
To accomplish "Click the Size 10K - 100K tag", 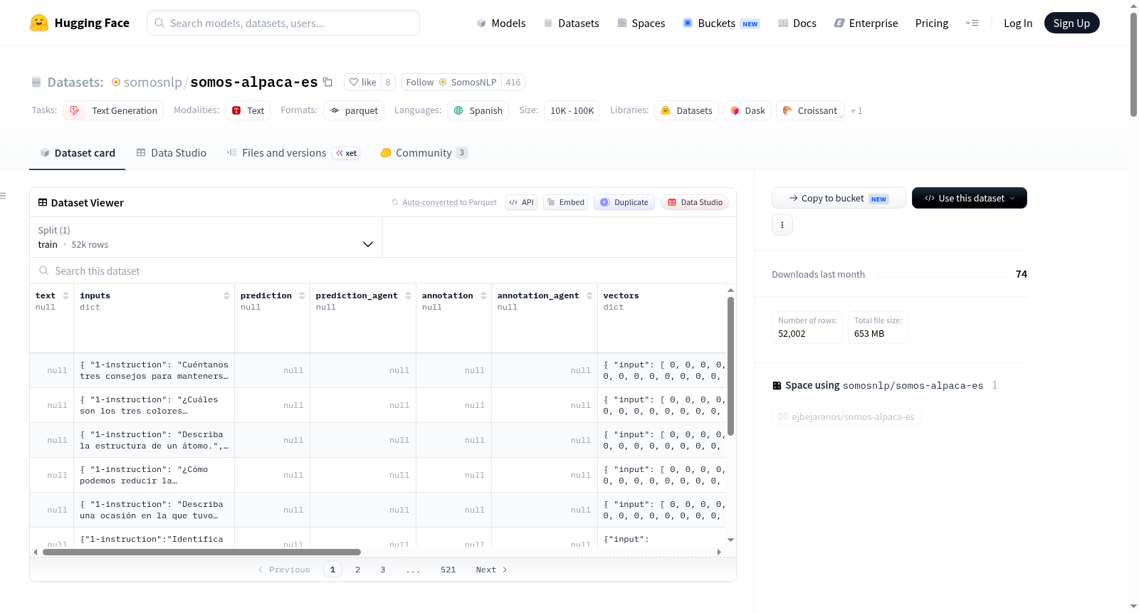I will point(572,110).
